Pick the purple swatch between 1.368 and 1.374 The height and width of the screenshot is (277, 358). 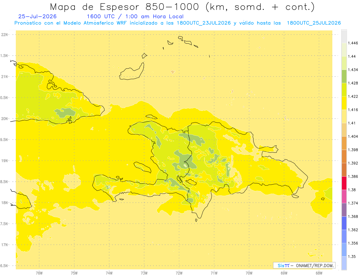(344, 210)
